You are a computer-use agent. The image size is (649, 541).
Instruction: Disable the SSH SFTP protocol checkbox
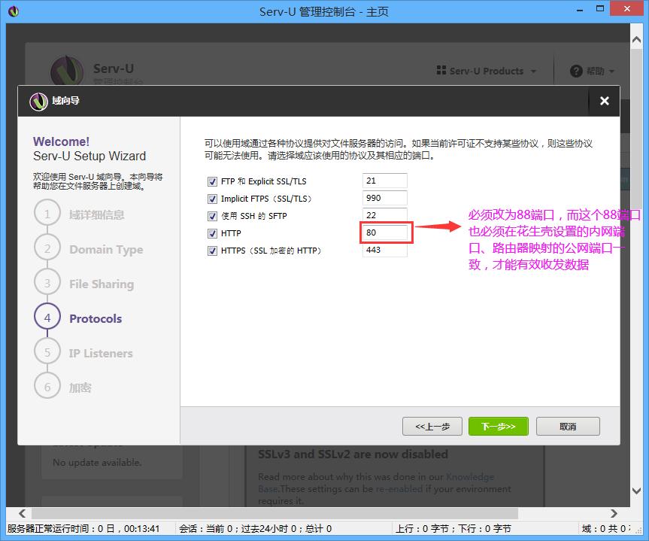pos(212,216)
